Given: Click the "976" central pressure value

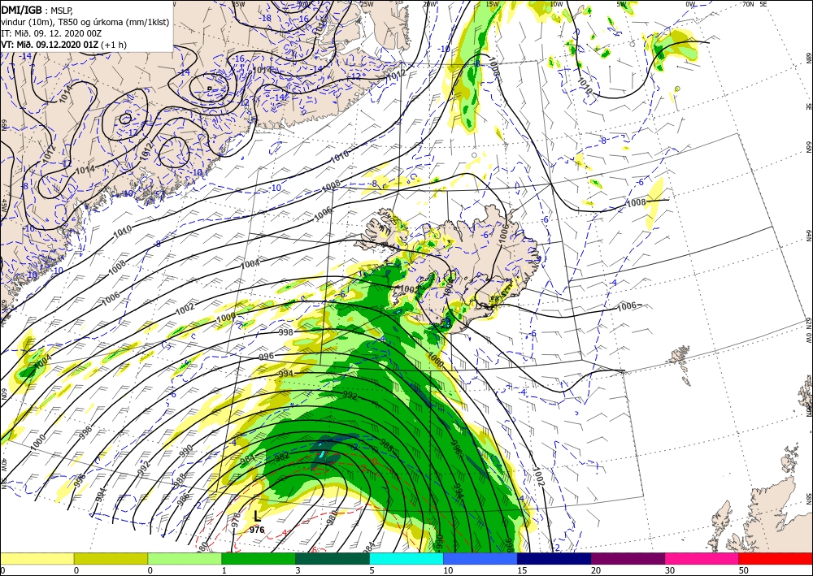Looking at the screenshot, I should (x=257, y=530).
